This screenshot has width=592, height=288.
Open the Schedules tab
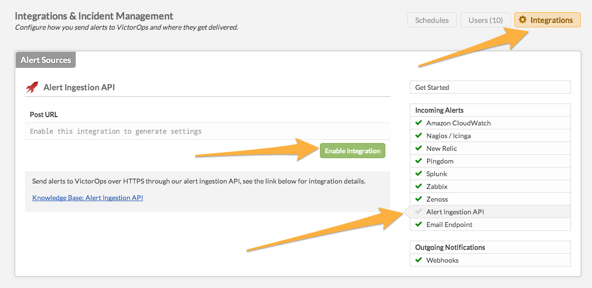432,20
